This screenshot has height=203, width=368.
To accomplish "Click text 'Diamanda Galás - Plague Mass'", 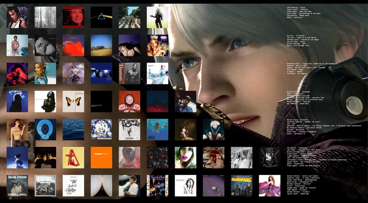I will point(300,63).
